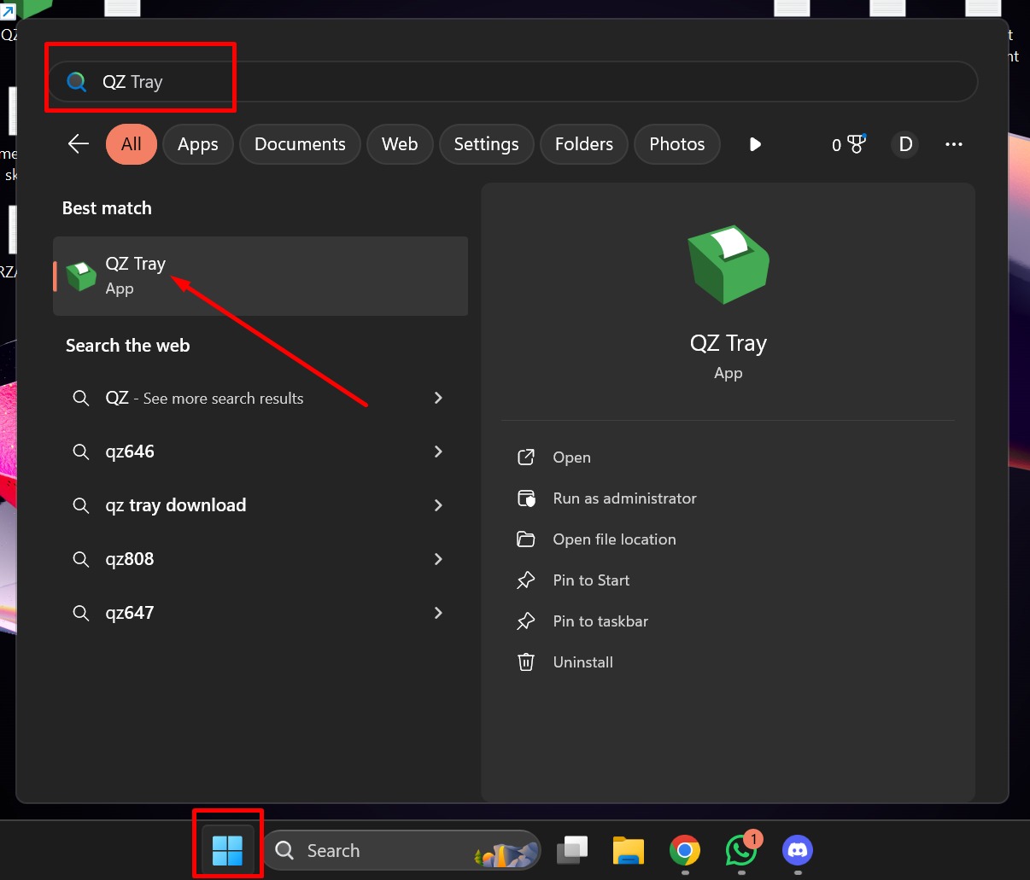This screenshot has width=1030, height=880.
Task: Expand more filter tabs with play arrow
Action: coord(755,144)
